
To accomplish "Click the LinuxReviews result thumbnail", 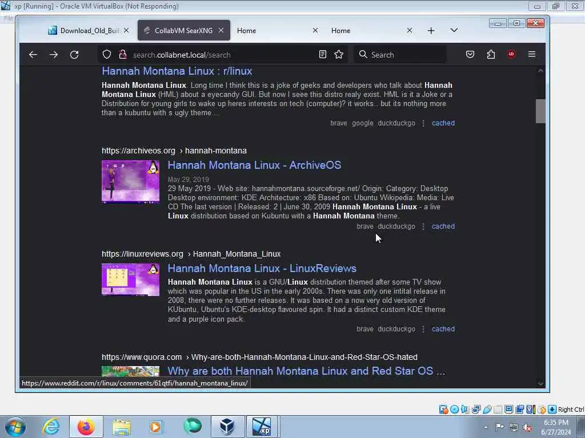I will point(131,279).
